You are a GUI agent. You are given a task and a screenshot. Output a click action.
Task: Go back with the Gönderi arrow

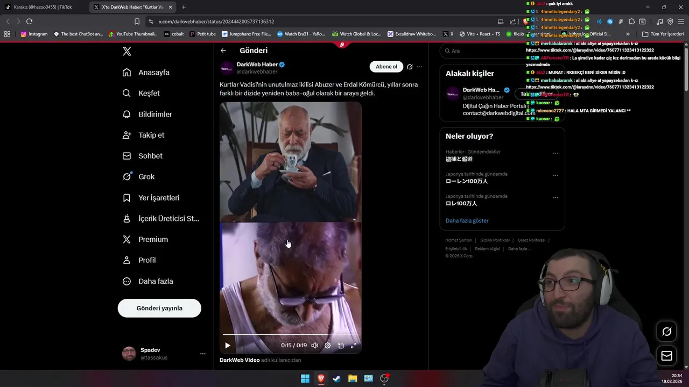pos(223,51)
